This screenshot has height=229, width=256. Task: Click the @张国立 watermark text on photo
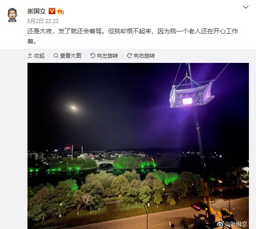coord(236,224)
